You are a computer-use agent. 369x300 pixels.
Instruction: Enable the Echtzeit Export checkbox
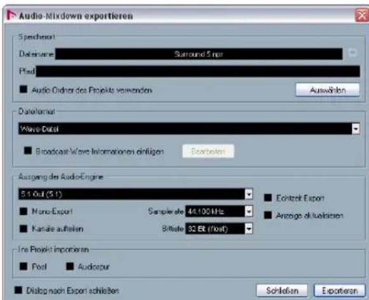click(x=268, y=198)
